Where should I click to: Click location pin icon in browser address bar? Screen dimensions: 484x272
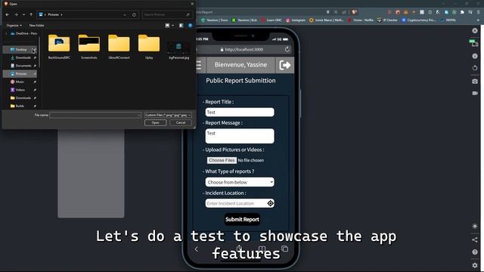point(327,12)
